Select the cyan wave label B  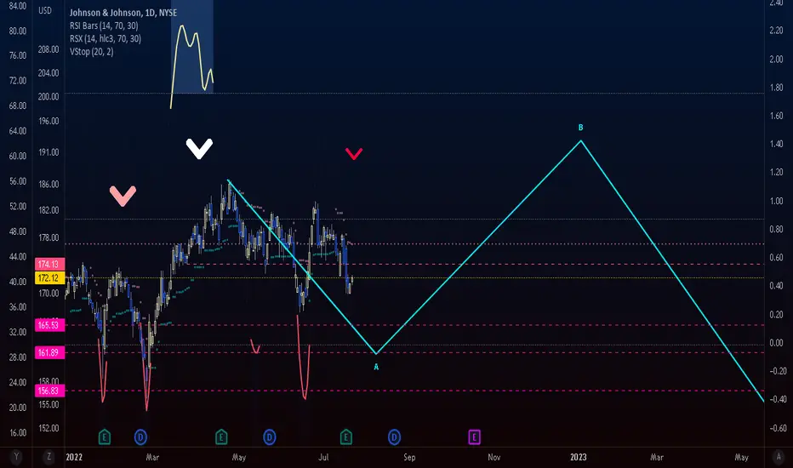tap(580, 128)
